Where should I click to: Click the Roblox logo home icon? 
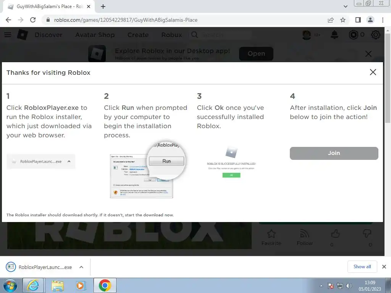tap(22, 35)
